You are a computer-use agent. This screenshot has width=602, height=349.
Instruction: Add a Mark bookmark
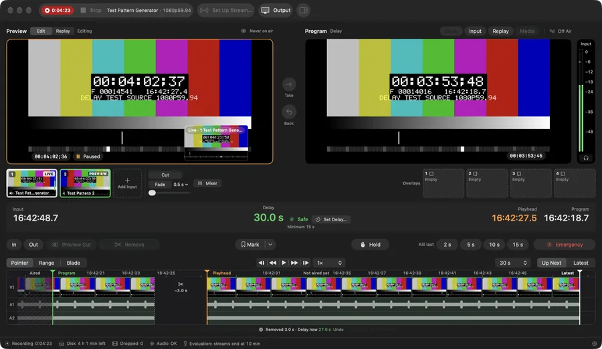(250, 245)
